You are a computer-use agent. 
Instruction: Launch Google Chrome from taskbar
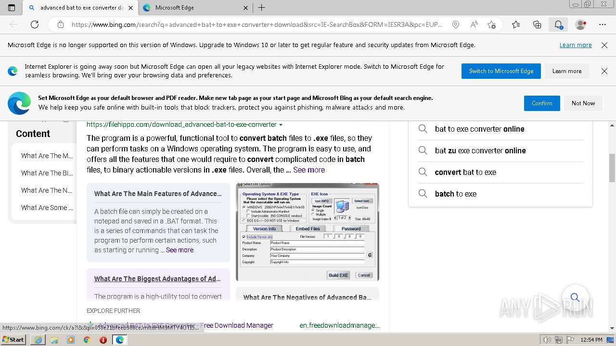tap(87, 340)
